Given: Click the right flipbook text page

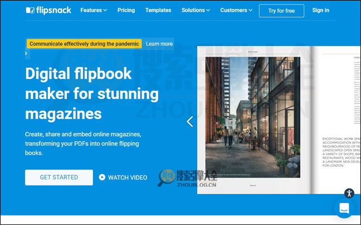Looking at the screenshot, I should [x=337, y=120].
